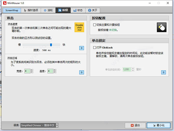This screenshot has width=174, height=131.
Task: Reset double-click area with its D button
Action: pyautogui.click(x=81, y=72)
